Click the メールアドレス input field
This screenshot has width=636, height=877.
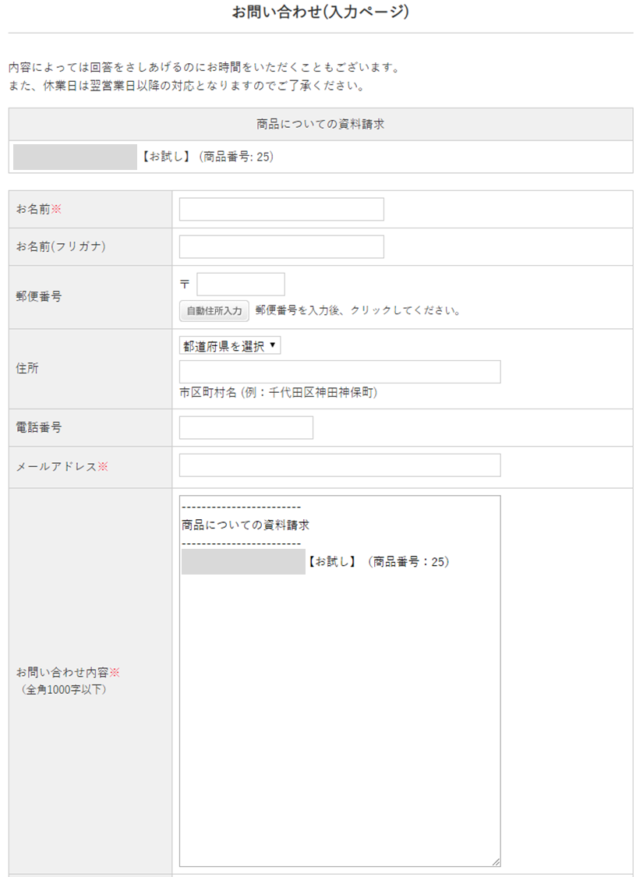[340, 465]
